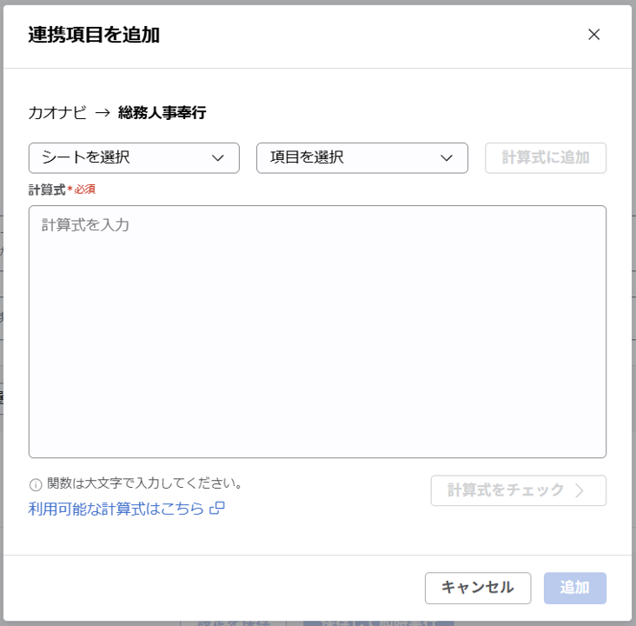Click the info icon beside 関数は大文字で入力してください

pyautogui.click(x=36, y=484)
